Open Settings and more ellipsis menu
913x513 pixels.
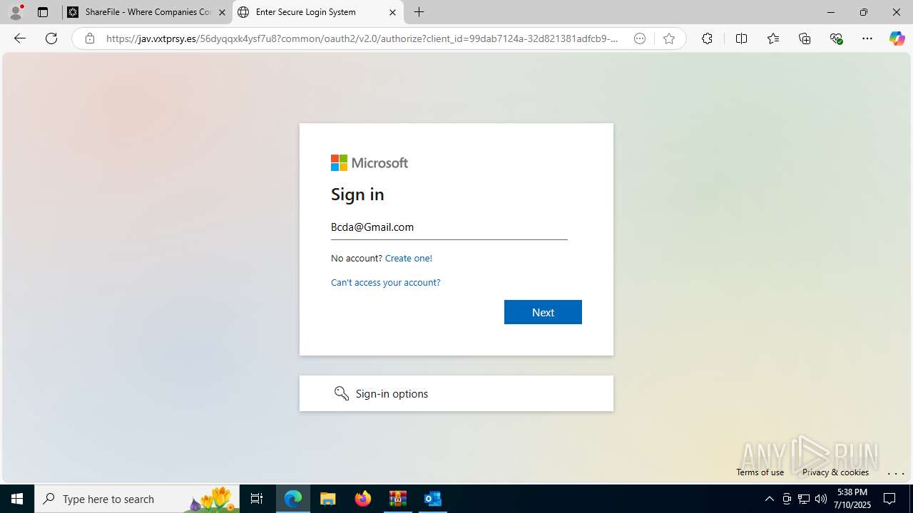point(867,38)
